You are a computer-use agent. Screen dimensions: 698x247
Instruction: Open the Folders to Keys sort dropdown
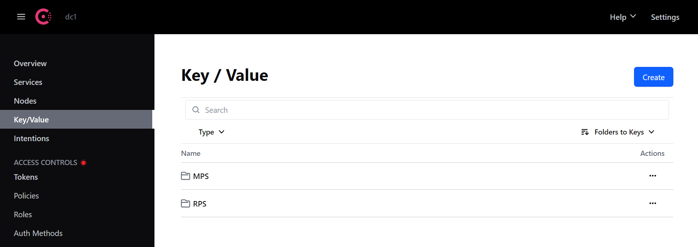pyautogui.click(x=624, y=132)
